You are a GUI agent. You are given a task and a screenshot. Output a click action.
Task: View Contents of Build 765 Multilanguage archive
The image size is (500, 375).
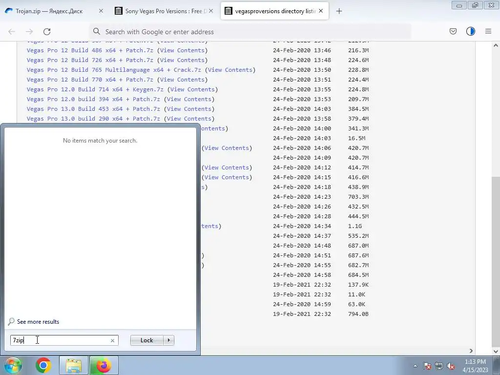pos(230,70)
